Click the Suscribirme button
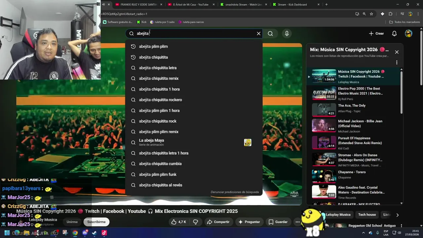Viewport: 423px width, 238px height. pos(96,222)
